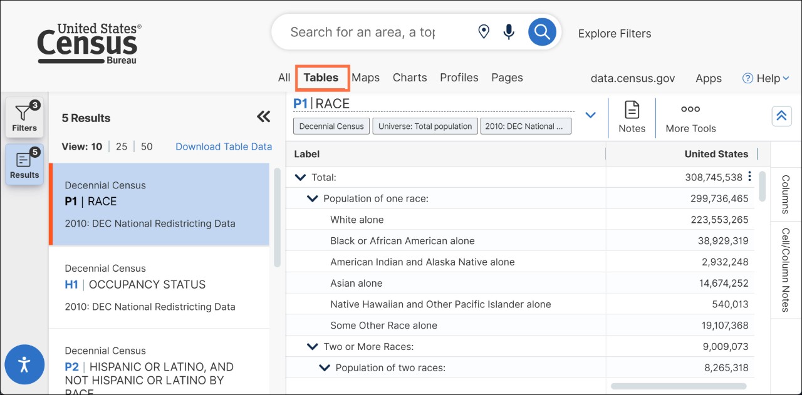Open the Results panel icon

click(24, 164)
